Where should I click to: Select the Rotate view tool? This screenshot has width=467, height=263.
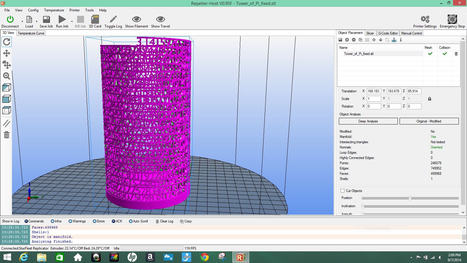[x=6, y=42]
